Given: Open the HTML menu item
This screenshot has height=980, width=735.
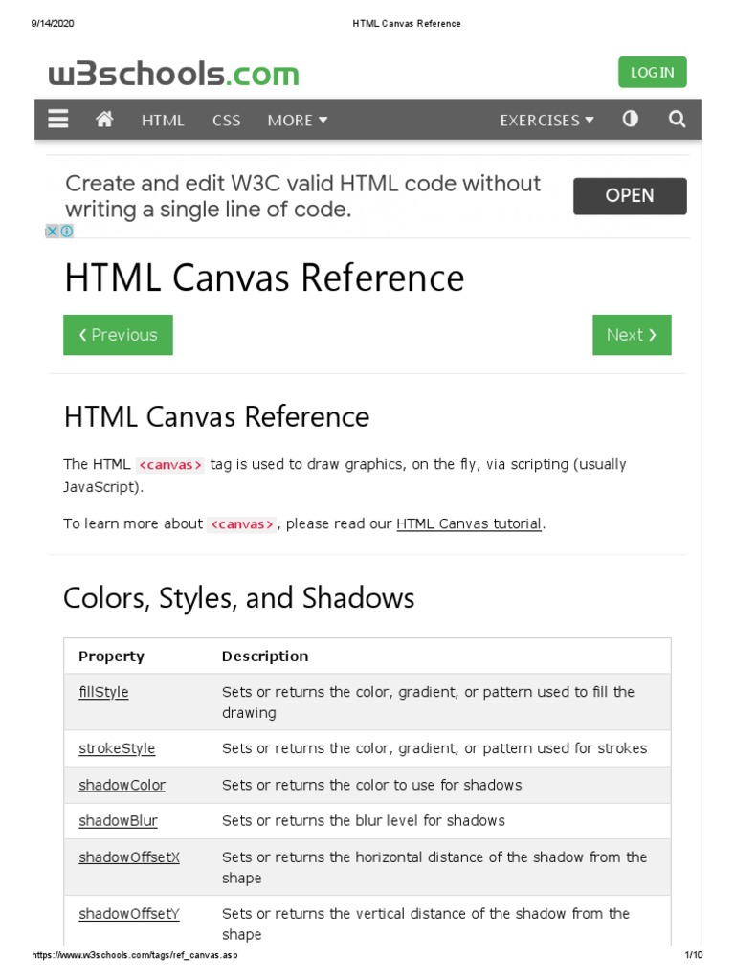Looking at the screenshot, I should click(x=163, y=121).
